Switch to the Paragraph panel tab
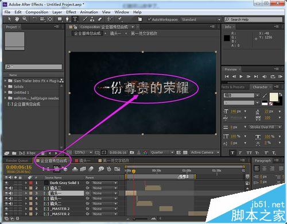This screenshot has height=224, width=287. (x=263, y=160)
